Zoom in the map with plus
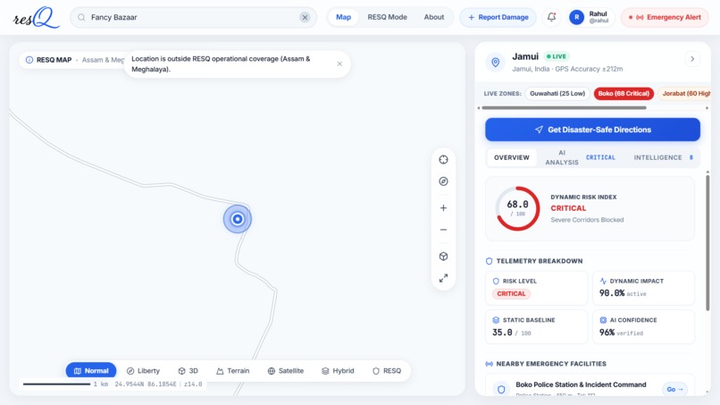This screenshot has width=720, height=405. point(444,207)
